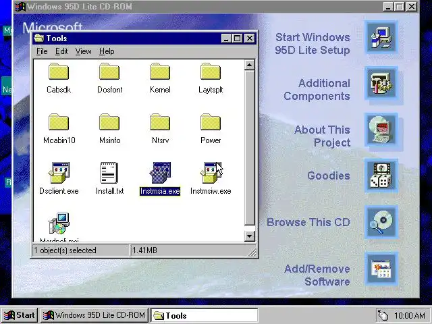
Task: Click the Power folder
Action: (211, 122)
